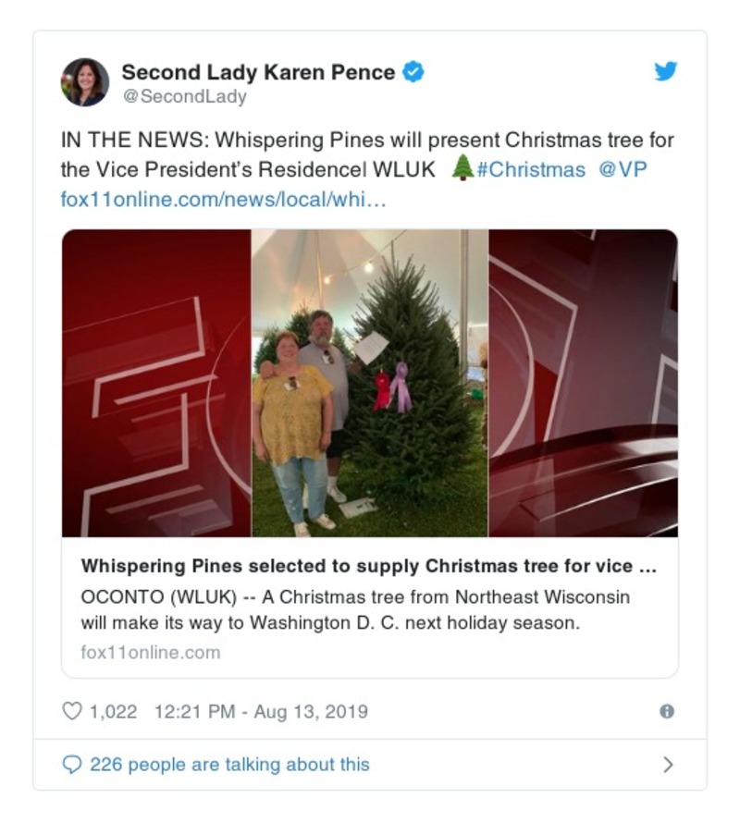The image size is (740, 822).
Task: Open Karen Pence's profile avatar
Action: point(85,82)
